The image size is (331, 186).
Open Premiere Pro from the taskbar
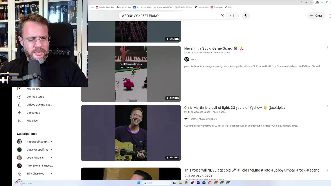tap(198, 183)
